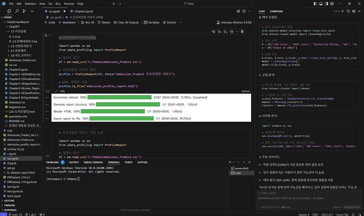The image size is (364, 216).
Task: Select the hrkimenv Python kernel picker
Action: pyautogui.click(x=234, y=22)
